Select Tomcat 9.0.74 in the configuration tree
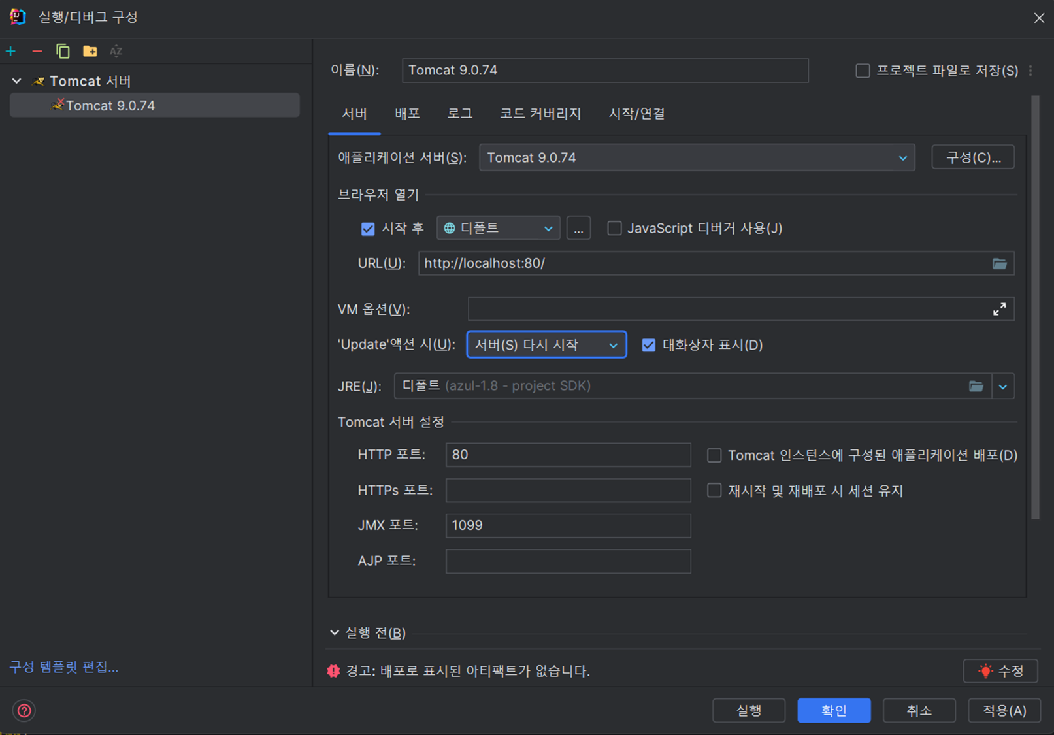This screenshot has height=735, width=1054. pos(155,105)
